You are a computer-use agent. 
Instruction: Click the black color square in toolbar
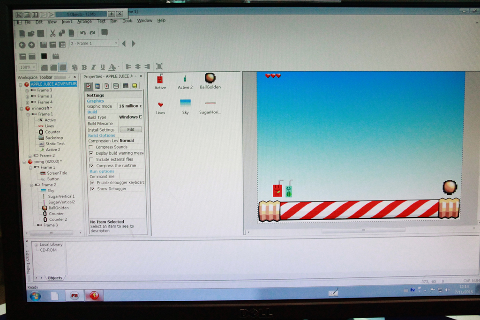[x=44, y=56]
